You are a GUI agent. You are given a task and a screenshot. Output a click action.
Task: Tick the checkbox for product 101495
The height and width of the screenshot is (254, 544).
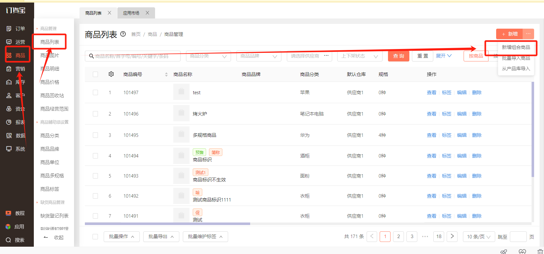coord(95,135)
